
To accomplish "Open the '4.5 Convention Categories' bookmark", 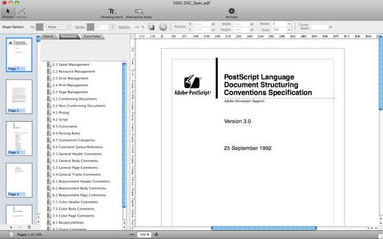I will pyautogui.click(x=74, y=140).
